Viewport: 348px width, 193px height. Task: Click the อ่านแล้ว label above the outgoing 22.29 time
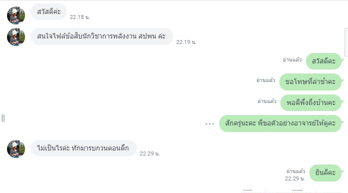click(x=295, y=171)
